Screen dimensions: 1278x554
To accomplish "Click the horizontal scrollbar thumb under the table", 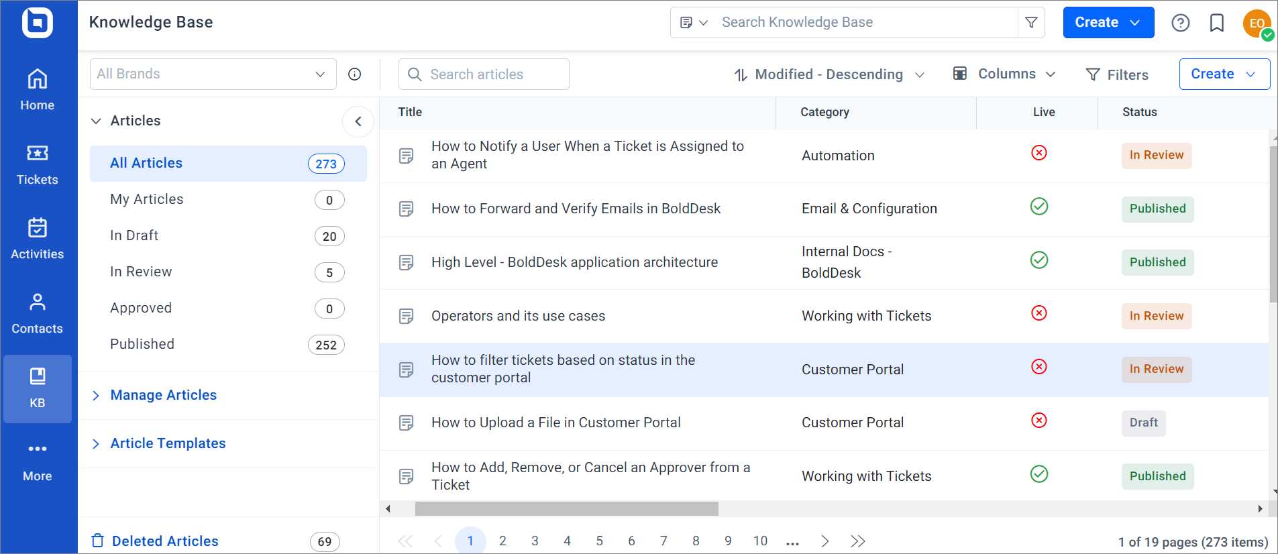I will [x=567, y=509].
